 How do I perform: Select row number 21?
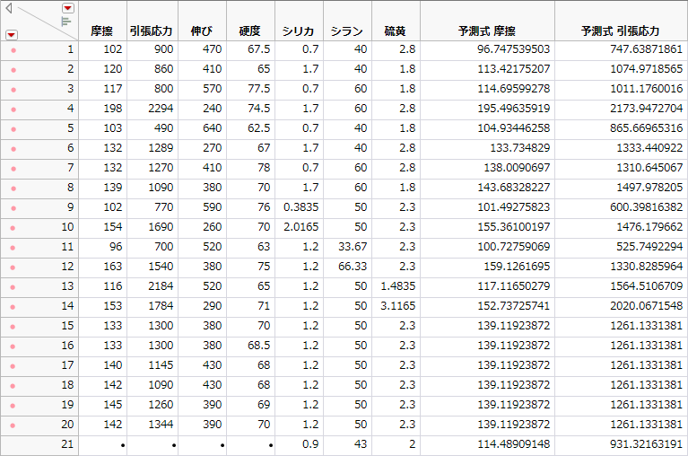[x=67, y=444]
